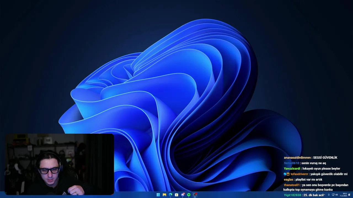Open File Explorer from the taskbar
353x198 pixels.
[164, 195]
